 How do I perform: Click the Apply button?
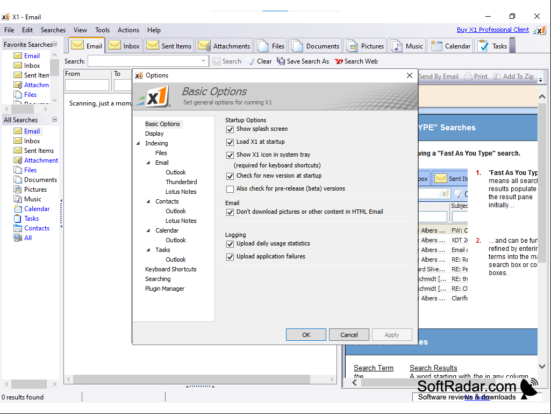click(392, 335)
